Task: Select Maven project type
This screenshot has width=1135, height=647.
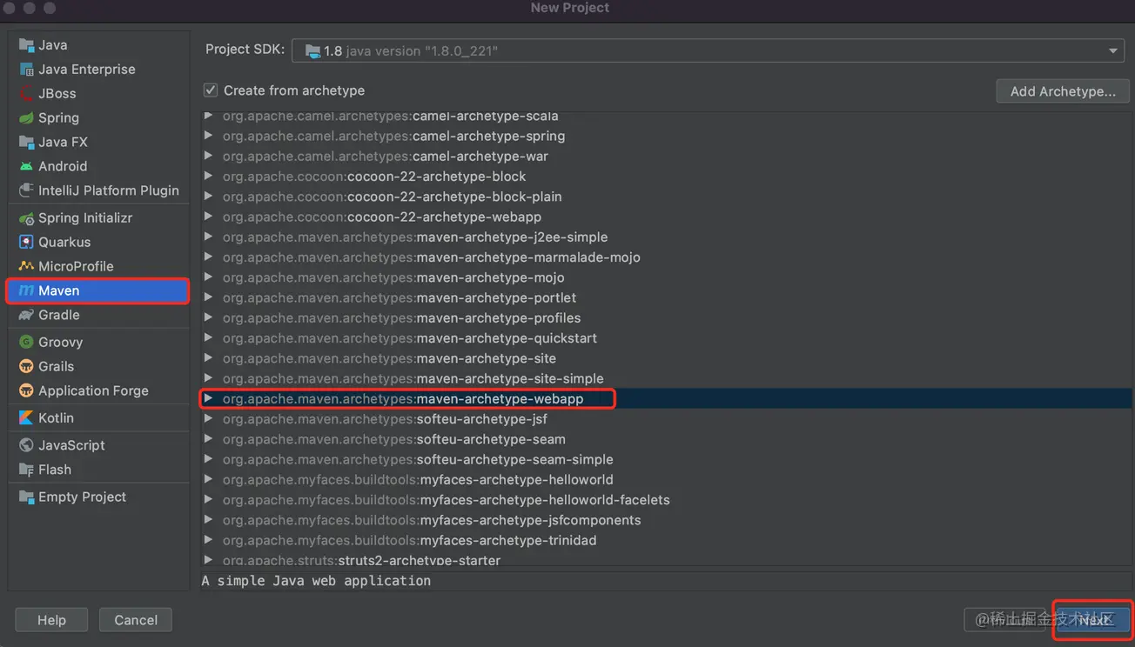Action: pyautogui.click(x=98, y=291)
